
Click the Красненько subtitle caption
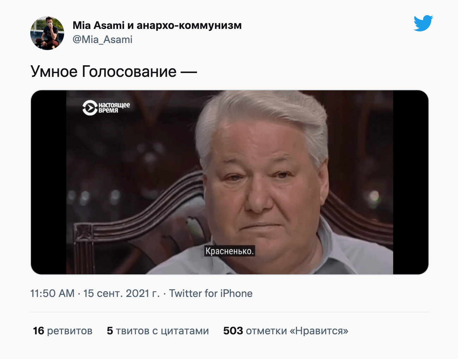230,251
